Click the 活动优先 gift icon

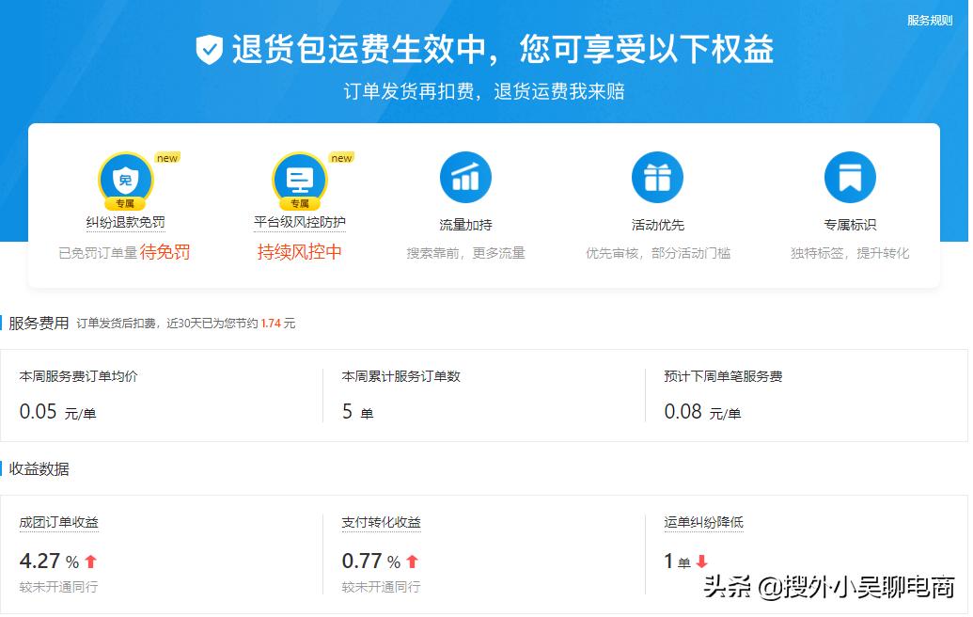(657, 176)
